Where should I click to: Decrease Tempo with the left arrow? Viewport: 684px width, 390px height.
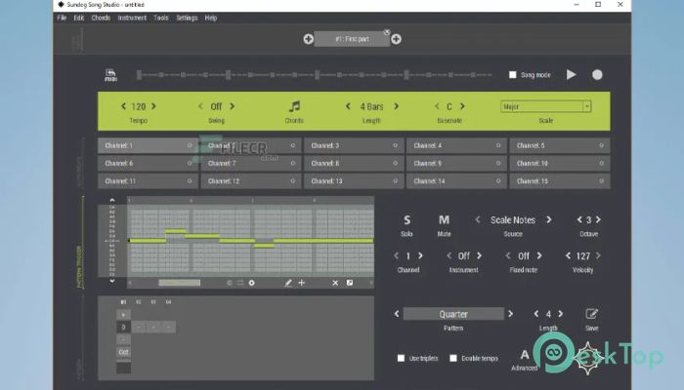pos(123,106)
